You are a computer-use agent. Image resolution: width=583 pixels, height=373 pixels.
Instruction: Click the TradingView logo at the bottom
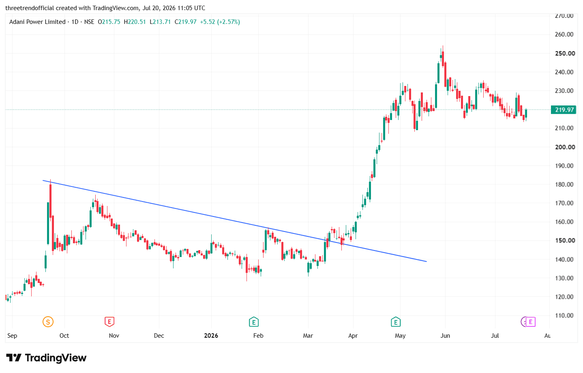pyautogui.click(x=46, y=358)
